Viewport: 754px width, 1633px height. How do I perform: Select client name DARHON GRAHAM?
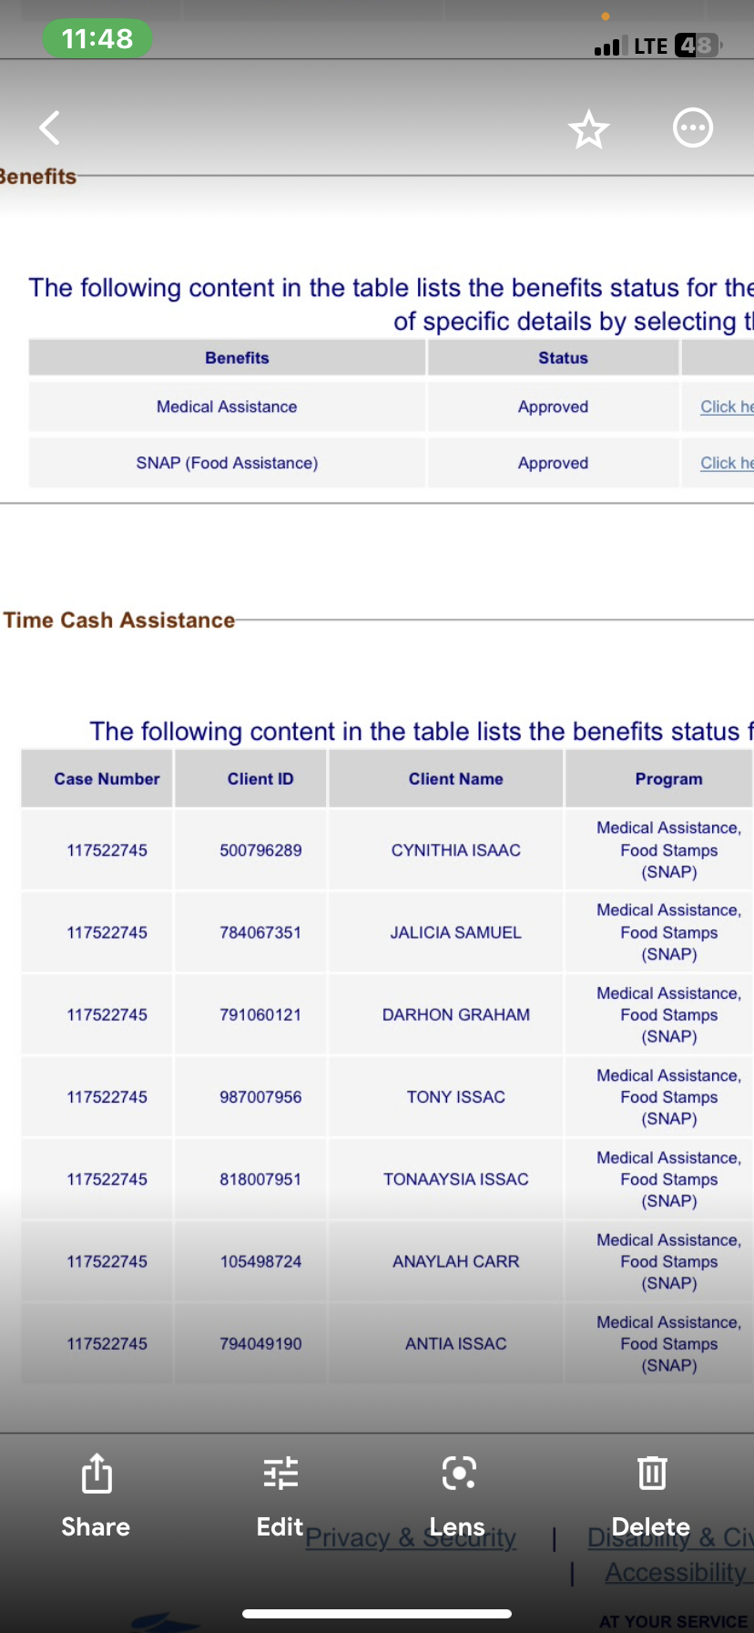[x=455, y=1014]
